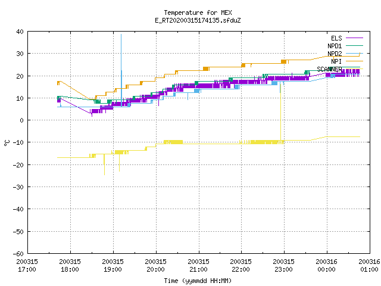Click the y-axis label 10
This screenshot has width=381, height=286.
coord(20,98)
